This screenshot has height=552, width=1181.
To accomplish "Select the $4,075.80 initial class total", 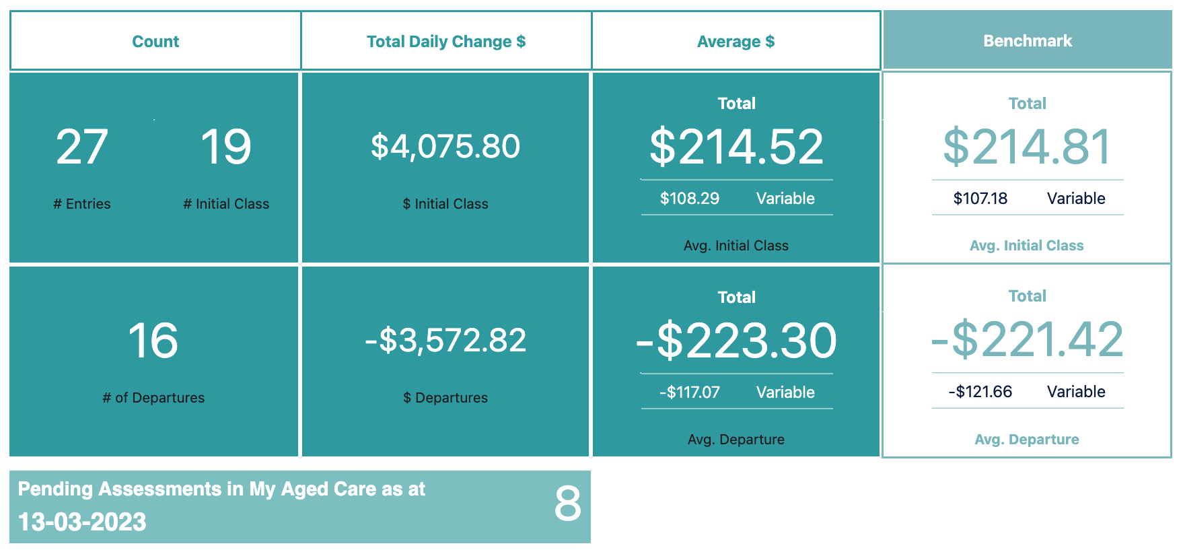I will point(445,146).
